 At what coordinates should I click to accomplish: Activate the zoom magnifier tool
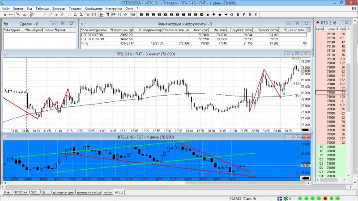click(x=18, y=15)
